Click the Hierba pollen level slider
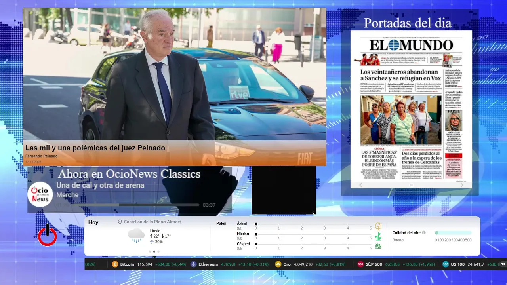This screenshot has width=507, height=285. pos(314,234)
